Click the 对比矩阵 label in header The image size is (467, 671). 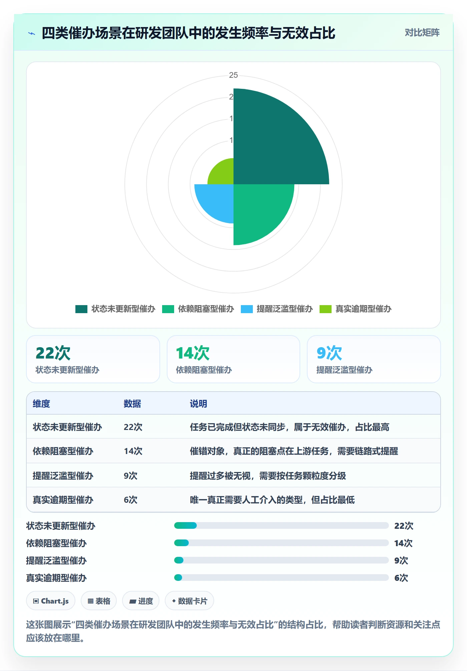click(422, 33)
